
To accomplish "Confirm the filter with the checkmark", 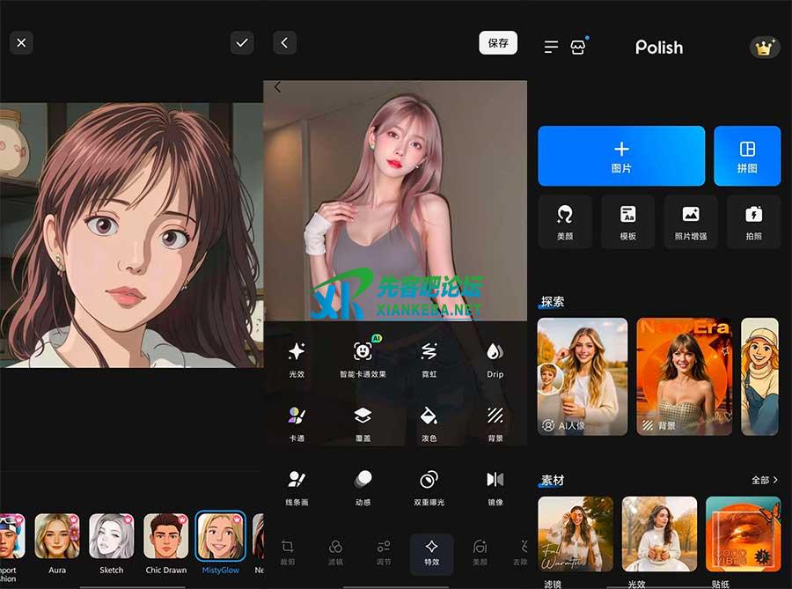I will click(241, 42).
